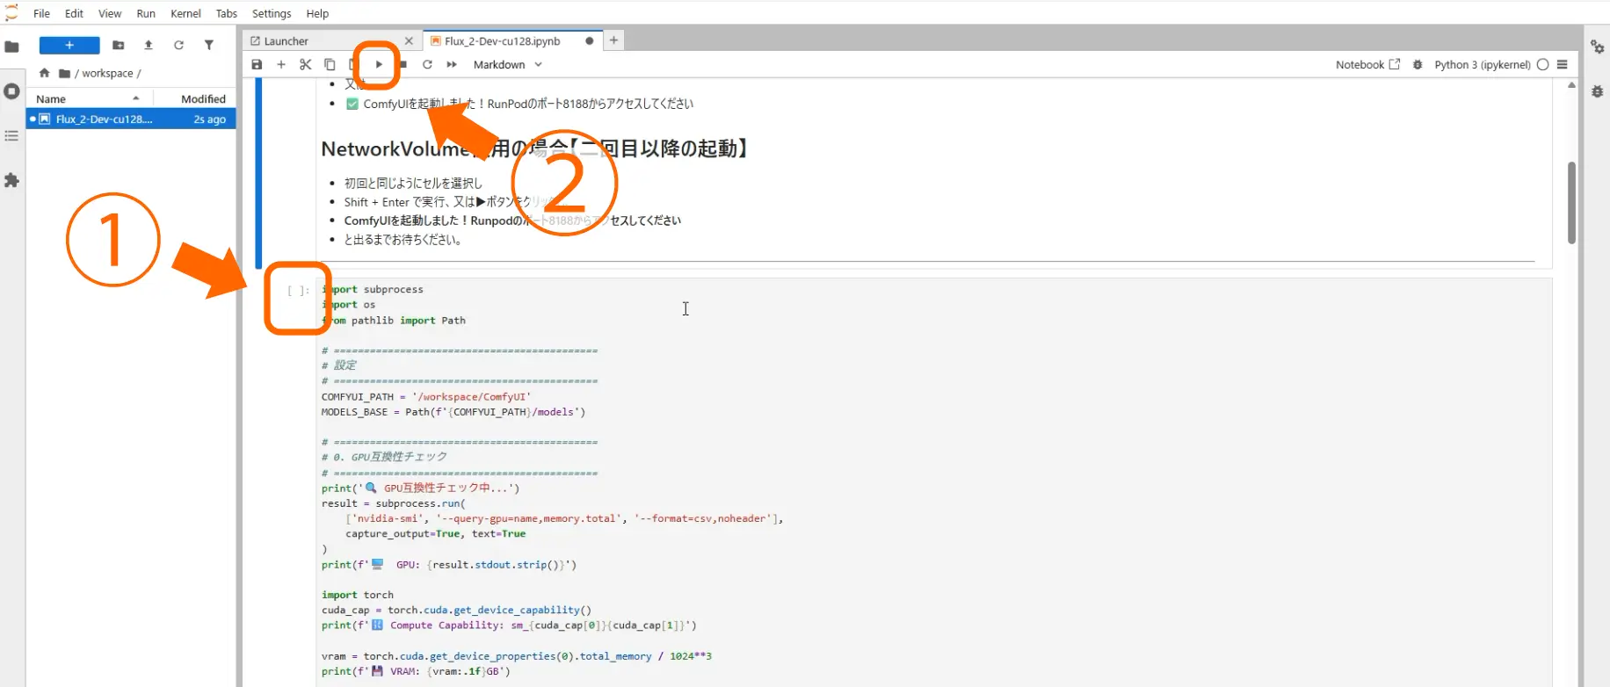Click the notebook vertical scrollbar thumb
This screenshot has height=687, width=1610.
[x=1571, y=202]
